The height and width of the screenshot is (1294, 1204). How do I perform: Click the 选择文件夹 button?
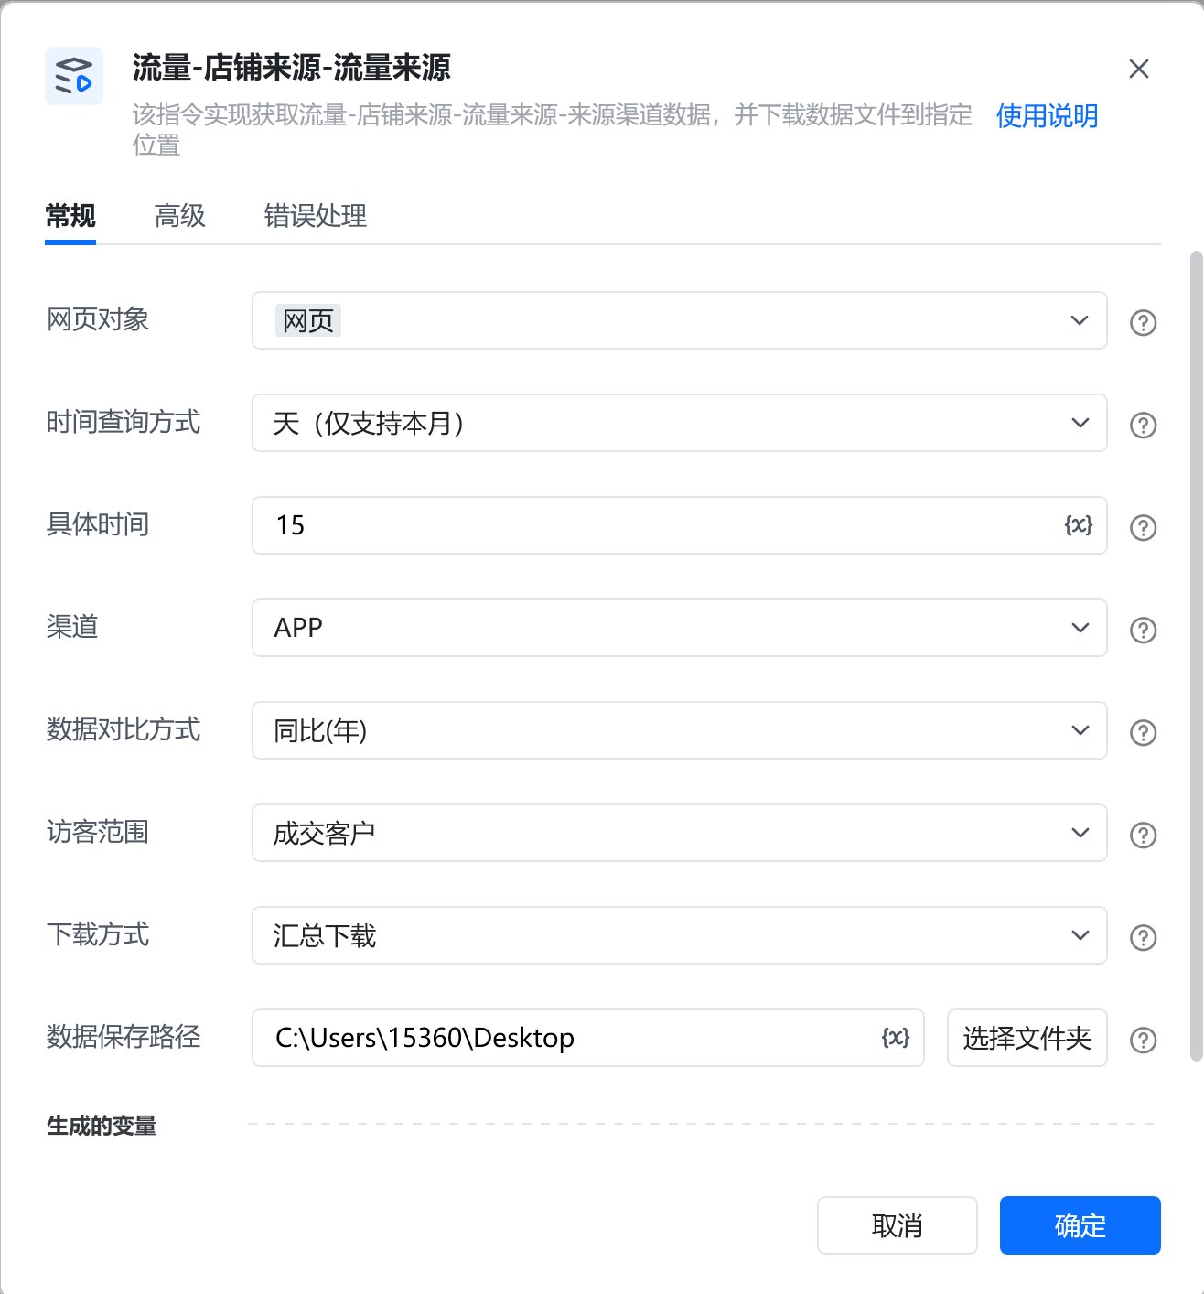click(x=1027, y=1038)
